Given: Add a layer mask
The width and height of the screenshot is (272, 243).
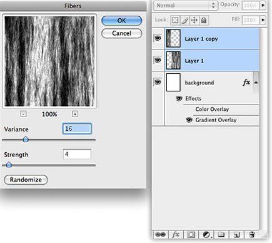Looking at the screenshot, I should pos(191,235).
